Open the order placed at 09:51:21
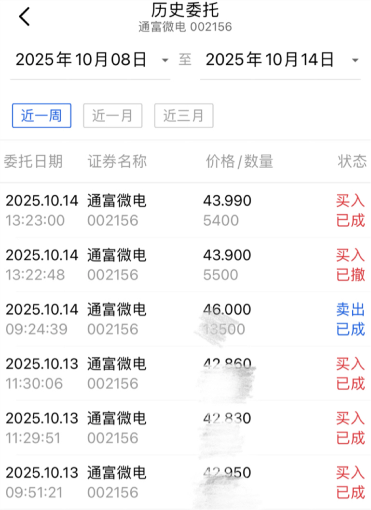 [185, 482]
